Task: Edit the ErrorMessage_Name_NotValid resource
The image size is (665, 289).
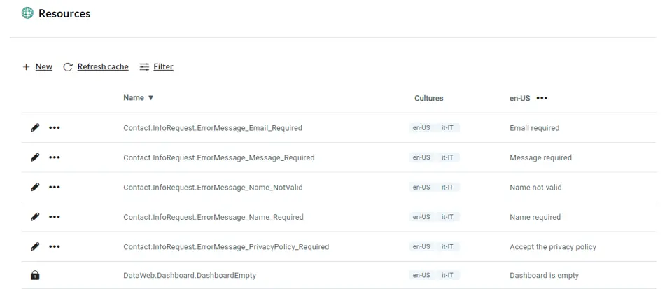Action: 35,187
